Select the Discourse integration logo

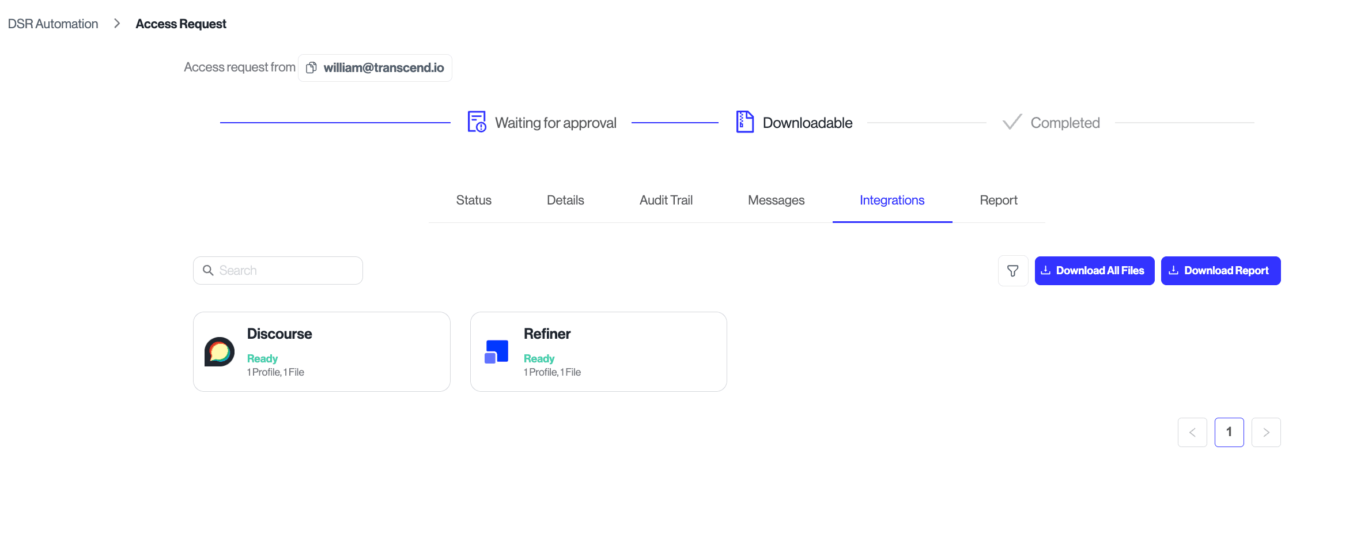(x=219, y=351)
